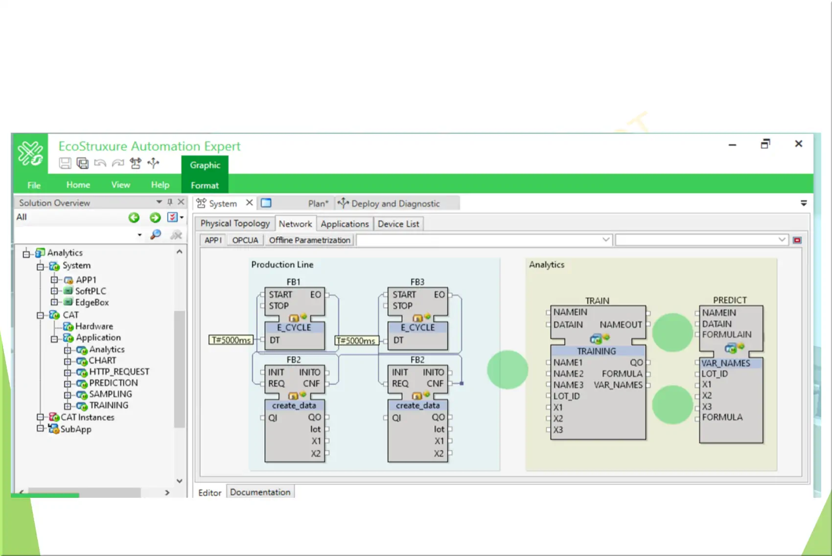Open the Deploy and Diagnostic tab
The image size is (832, 556).
[x=395, y=203]
